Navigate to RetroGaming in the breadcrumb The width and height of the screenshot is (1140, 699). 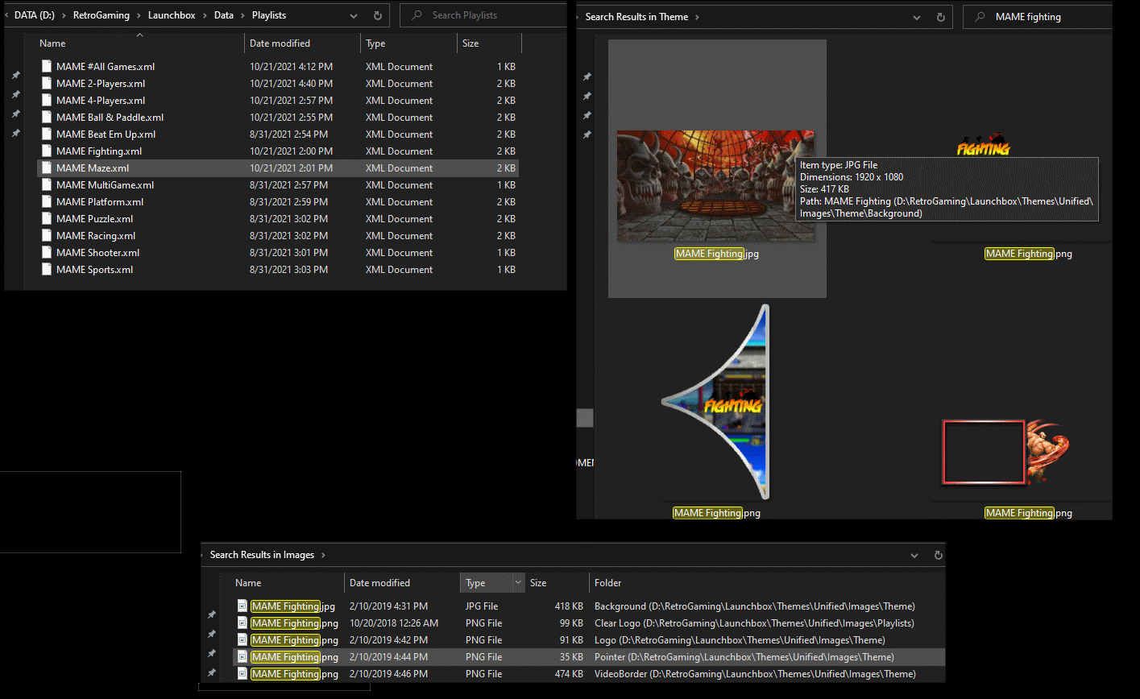[102, 15]
